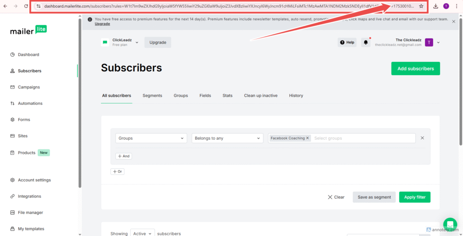Screen dimensions: 463x236
Task: Click the Sites icon in the sidebar
Action: (x=12, y=136)
